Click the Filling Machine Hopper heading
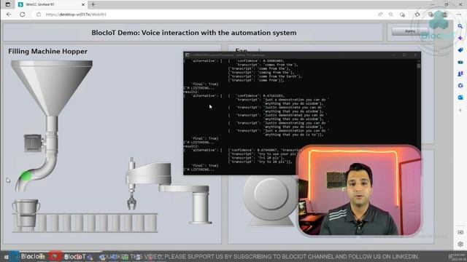This screenshot has height=262, width=467. 47,52
